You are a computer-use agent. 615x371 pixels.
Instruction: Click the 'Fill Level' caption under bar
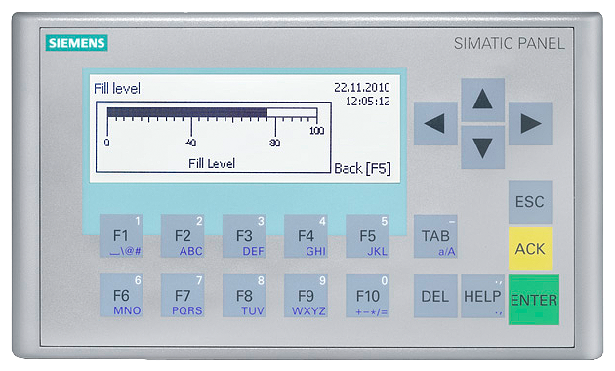[x=212, y=163]
